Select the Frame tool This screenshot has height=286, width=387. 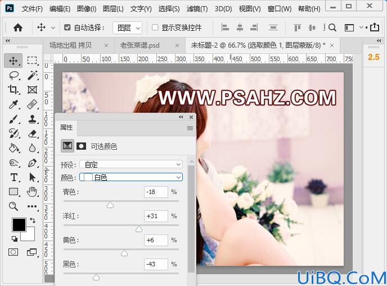[32, 90]
